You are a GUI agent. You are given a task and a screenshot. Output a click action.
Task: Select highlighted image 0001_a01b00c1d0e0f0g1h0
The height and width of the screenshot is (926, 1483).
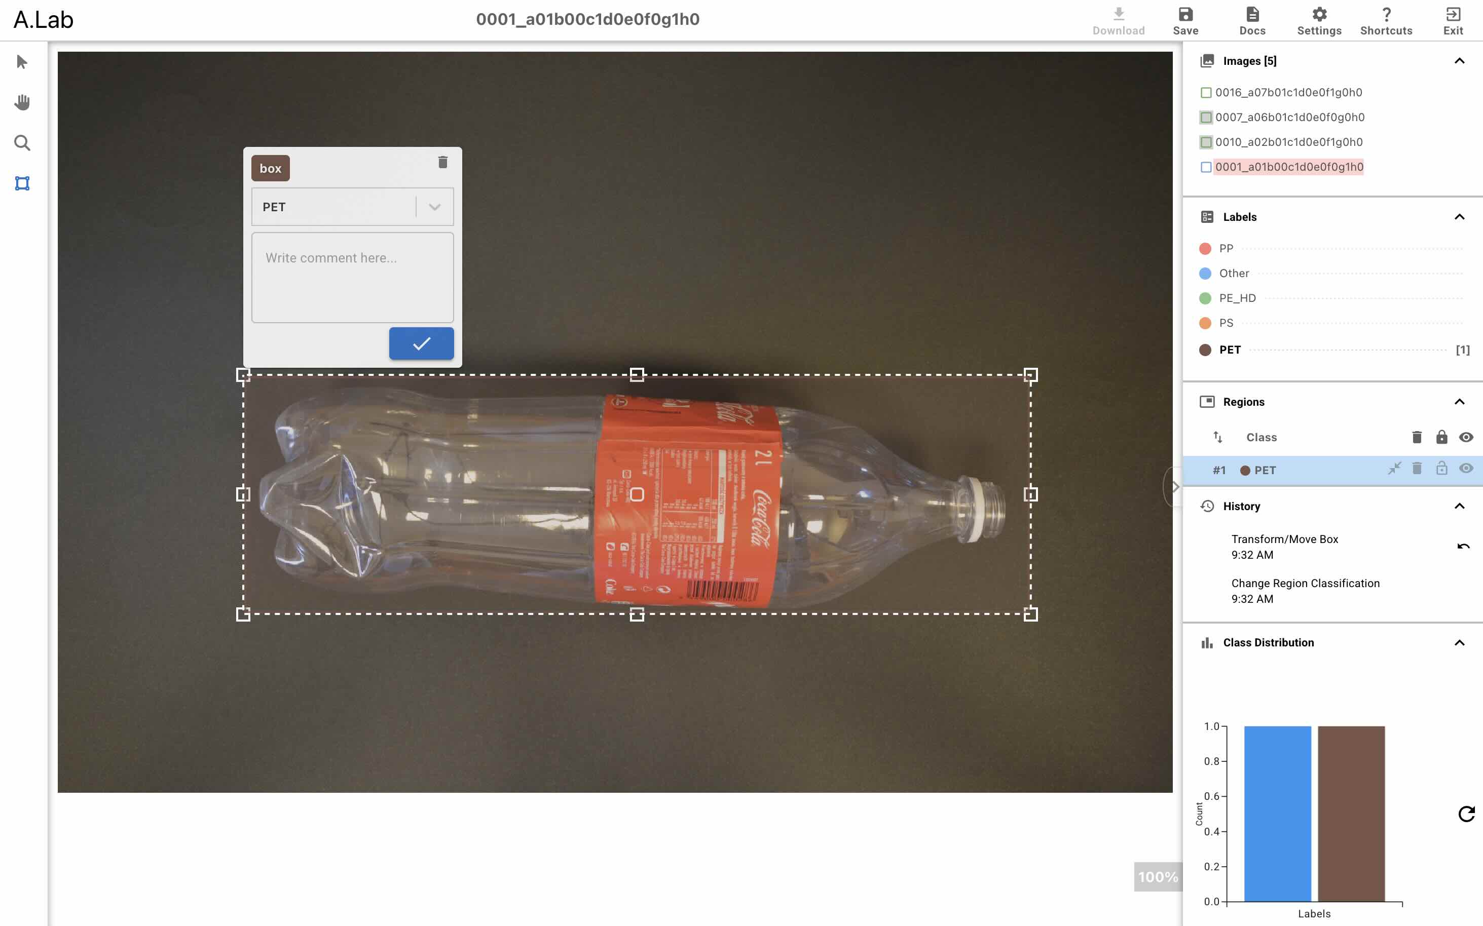click(1289, 167)
